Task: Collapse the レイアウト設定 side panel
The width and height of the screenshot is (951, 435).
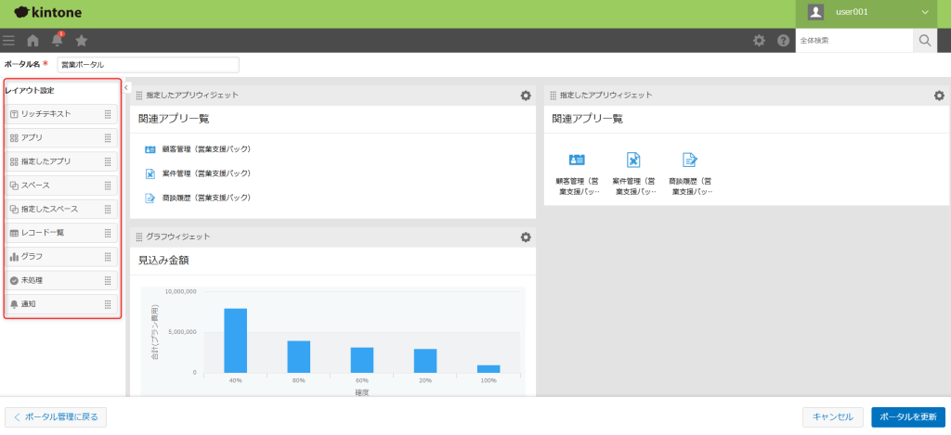Action: pyautogui.click(x=126, y=87)
